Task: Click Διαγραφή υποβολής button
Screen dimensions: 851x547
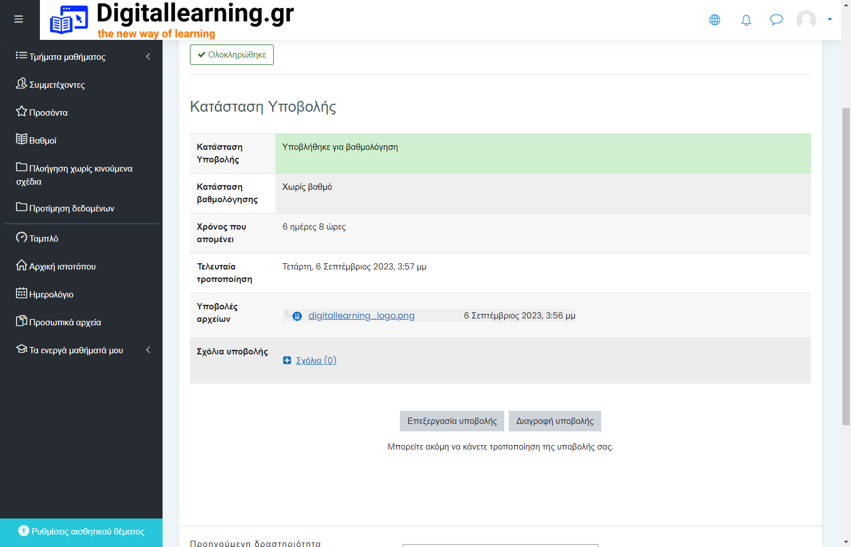Action: 555,421
